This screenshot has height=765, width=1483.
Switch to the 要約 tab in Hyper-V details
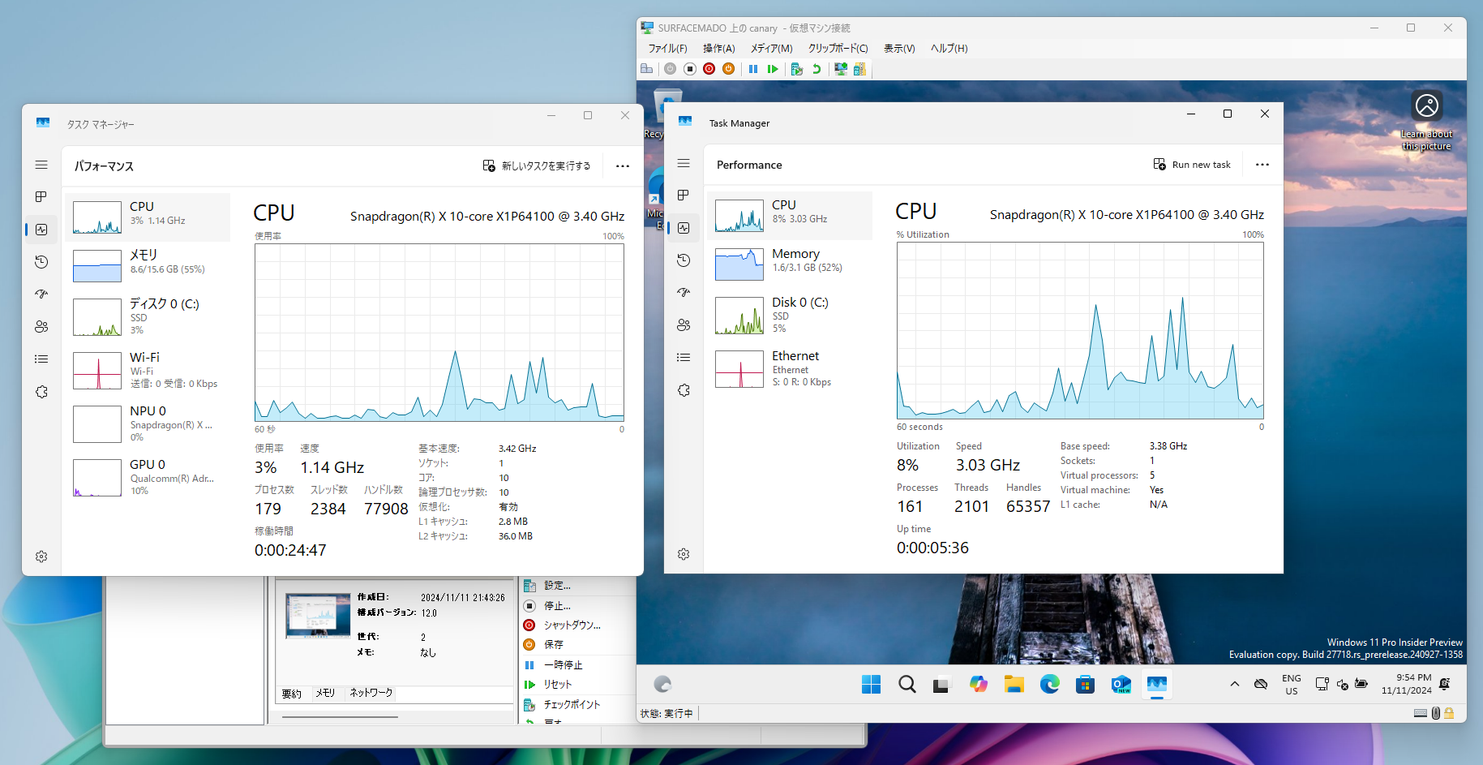(x=292, y=694)
